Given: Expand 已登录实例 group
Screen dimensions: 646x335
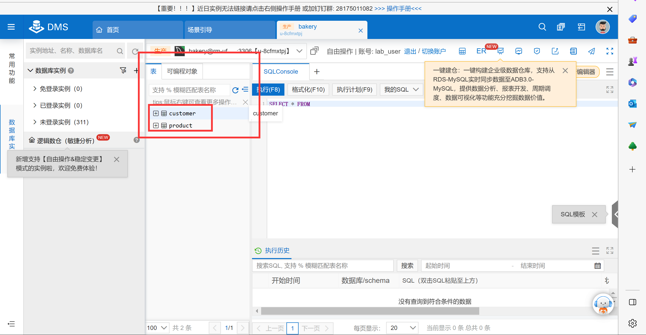Looking at the screenshot, I should (x=35, y=105).
